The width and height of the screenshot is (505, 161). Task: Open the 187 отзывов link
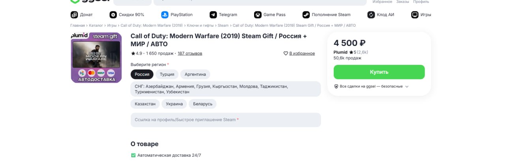pos(190,53)
